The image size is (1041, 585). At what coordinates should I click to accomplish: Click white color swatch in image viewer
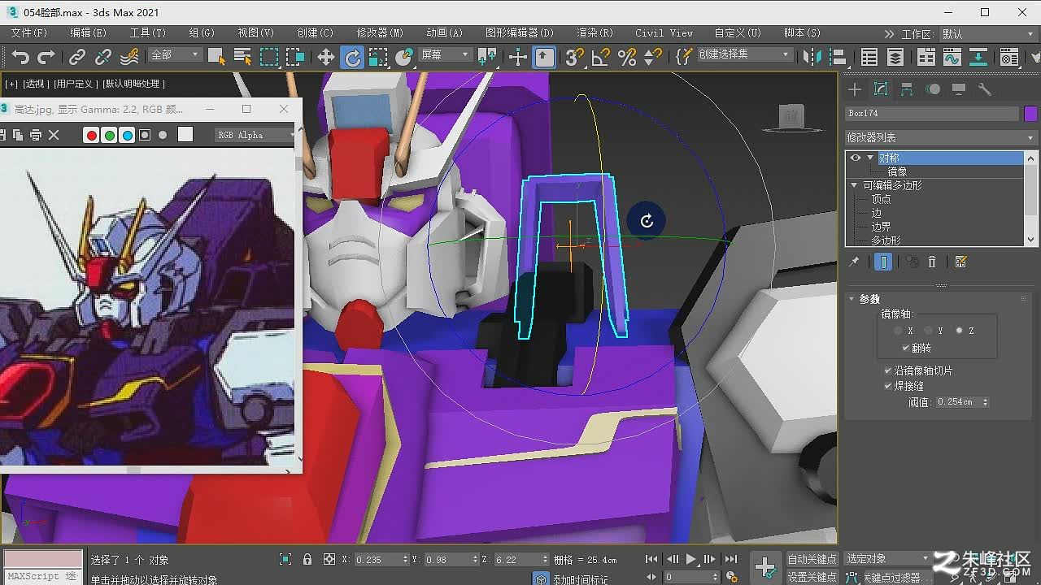[185, 135]
